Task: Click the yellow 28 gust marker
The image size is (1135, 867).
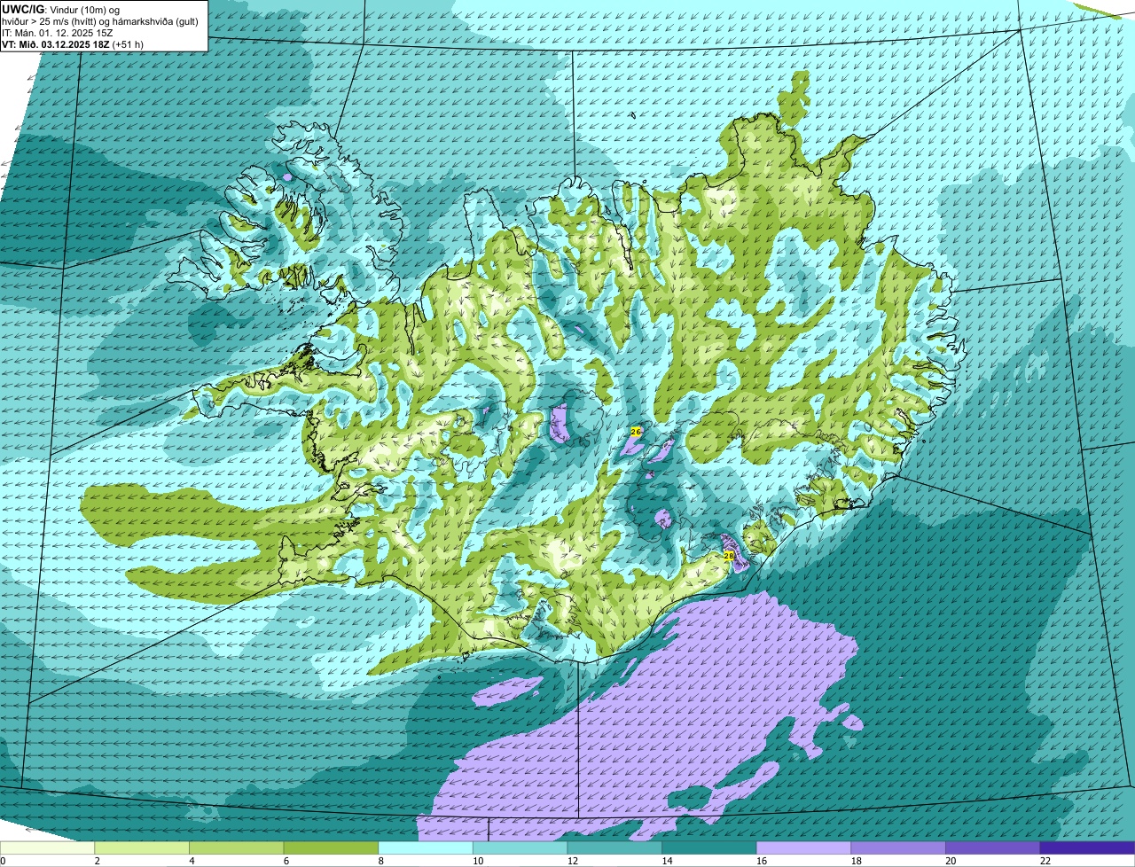Action: pyautogui.click(x=729, y=556)
